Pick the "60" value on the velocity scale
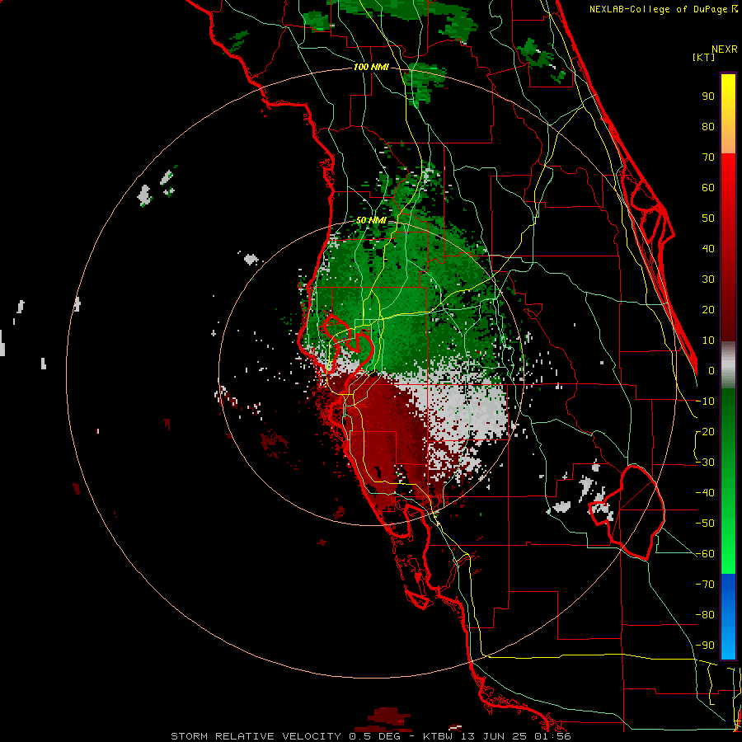Image resolution: width=742 pixels, height=742 pixels. point(708,187)
